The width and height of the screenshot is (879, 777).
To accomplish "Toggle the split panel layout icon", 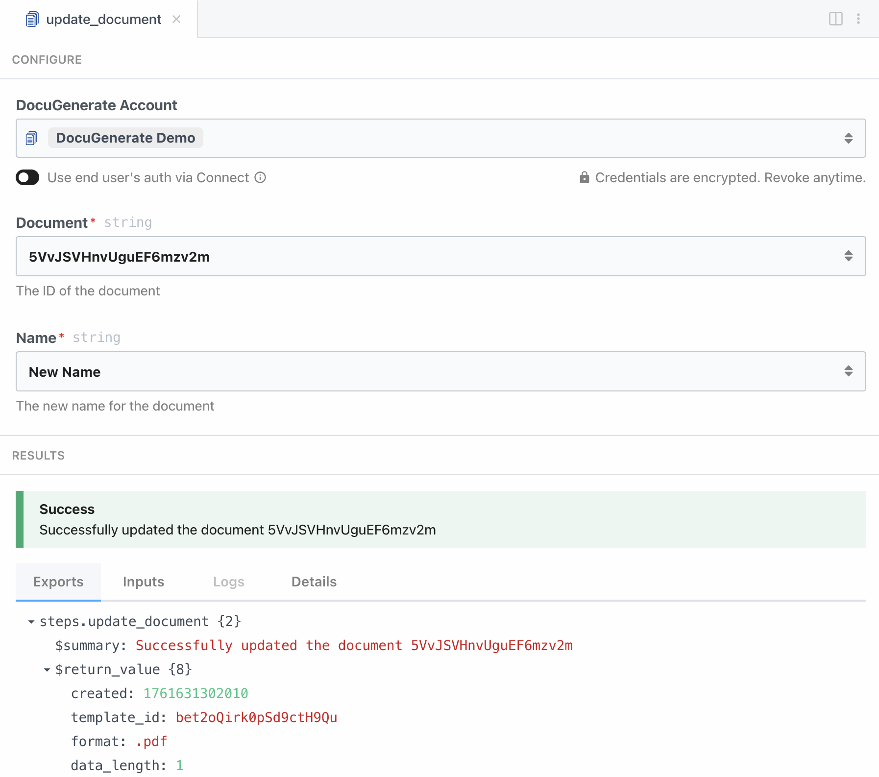I will pos(835,19).
